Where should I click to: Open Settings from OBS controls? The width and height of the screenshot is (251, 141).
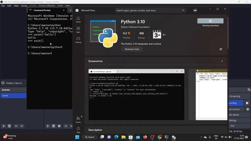tap(239, 120)
